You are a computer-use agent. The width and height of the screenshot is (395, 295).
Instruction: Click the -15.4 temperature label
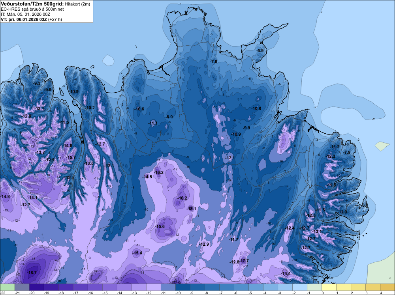tap(137, 253)
